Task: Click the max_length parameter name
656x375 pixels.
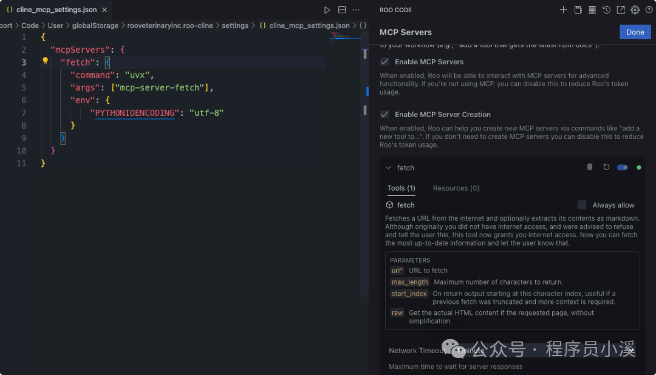Action: pos(409,282)
